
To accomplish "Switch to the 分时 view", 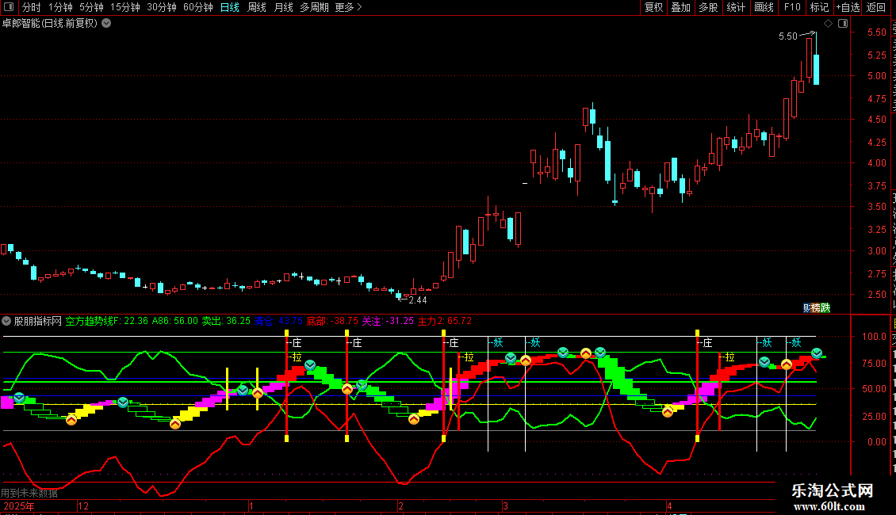I will pyautogui.click(x=32, y=7).
